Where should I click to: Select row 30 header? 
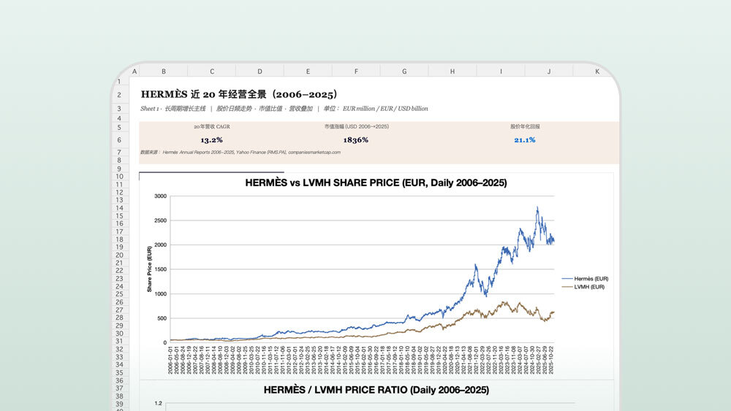tap(119, 334)
